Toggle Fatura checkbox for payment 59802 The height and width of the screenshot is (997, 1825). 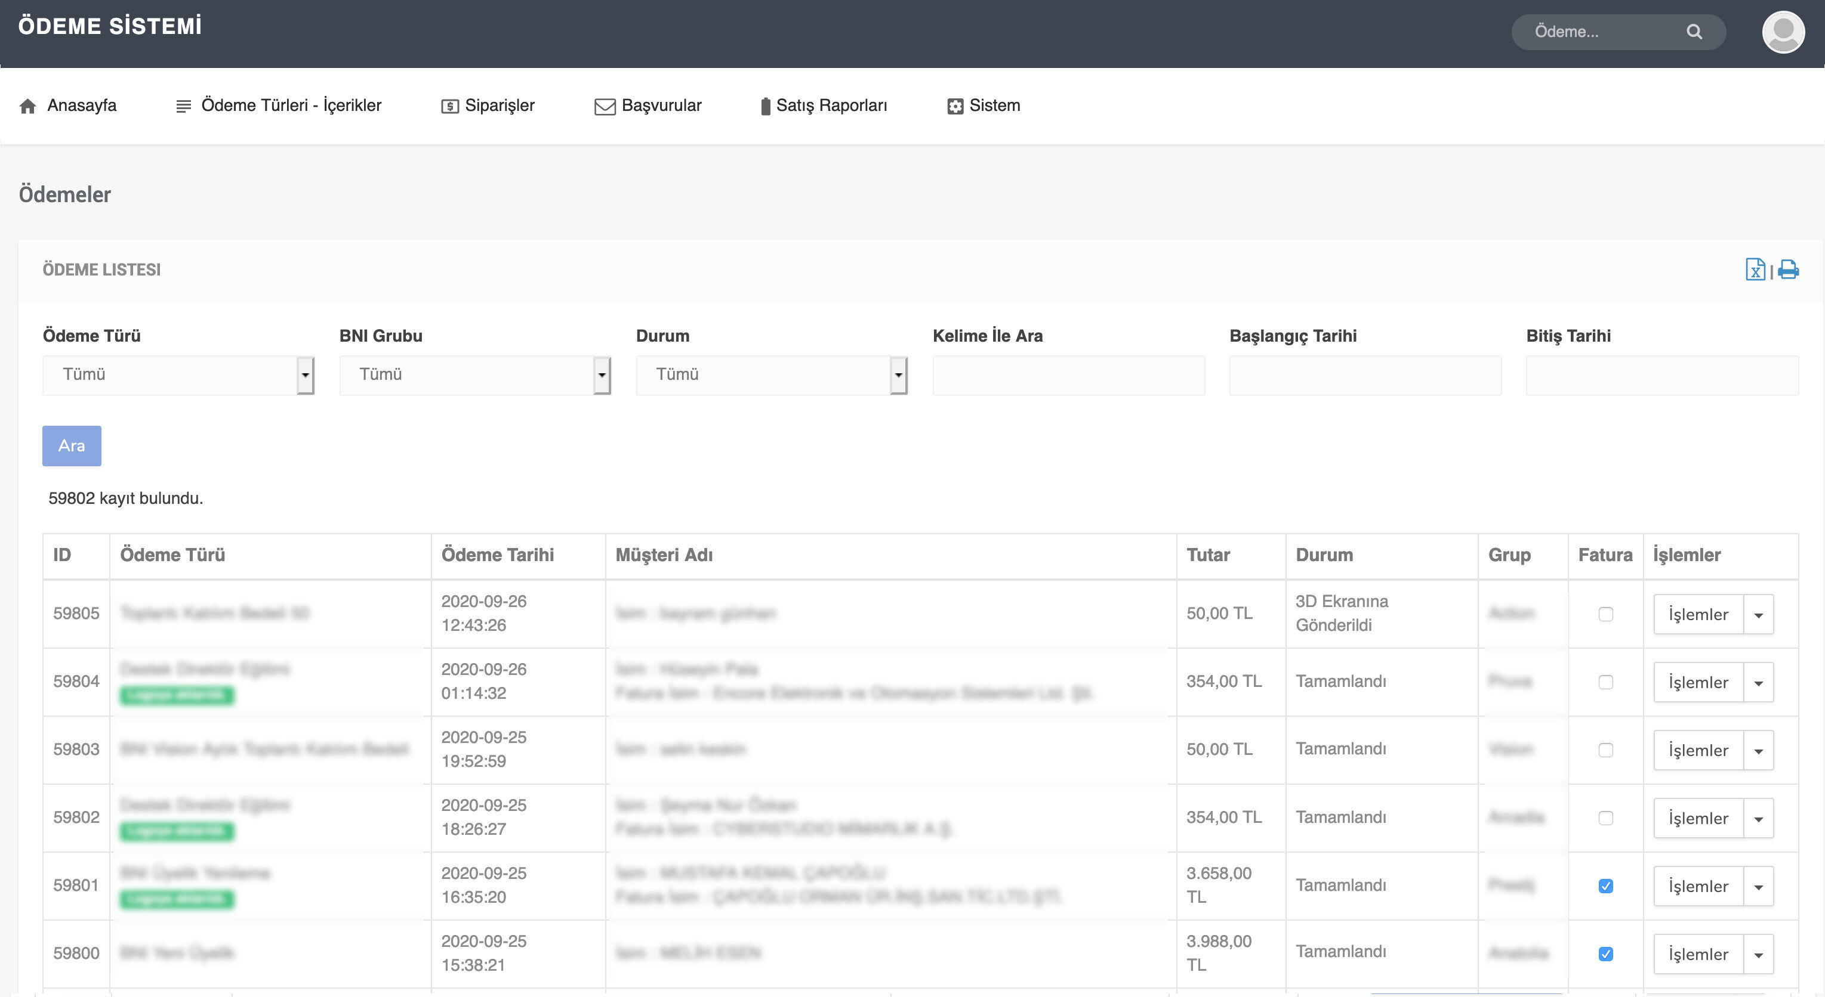1605,818
